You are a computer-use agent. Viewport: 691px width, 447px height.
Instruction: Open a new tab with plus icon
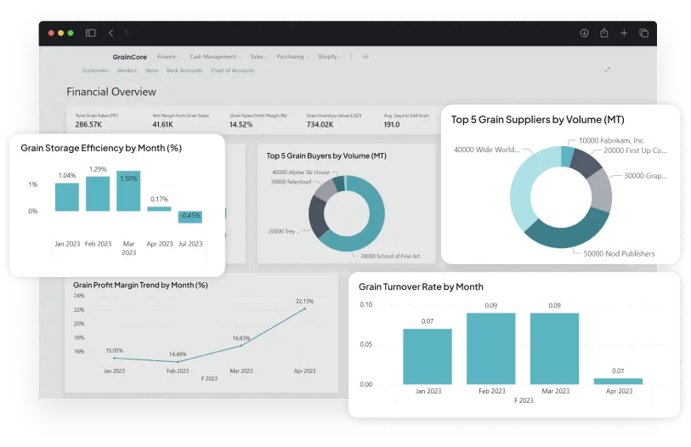(624, 33)
